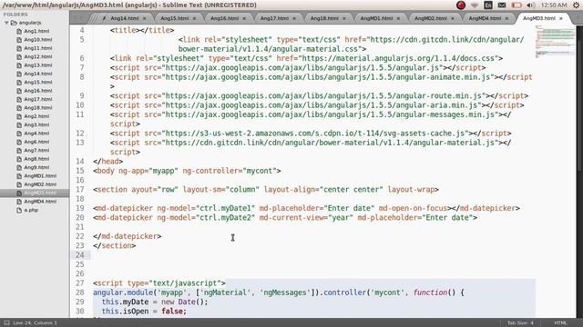The width and height of the screenshot is (583, 327).
Task: Click the file icon beside Ang13.html
Action: click(19, 65)
